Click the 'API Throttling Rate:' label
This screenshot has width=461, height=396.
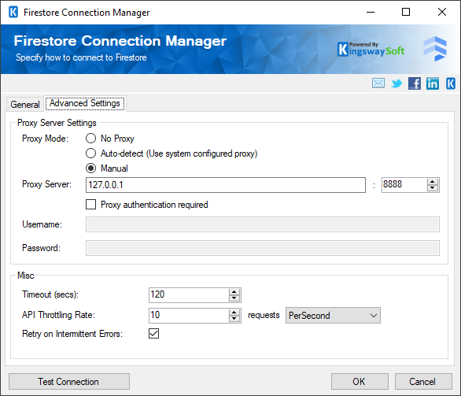58,315
